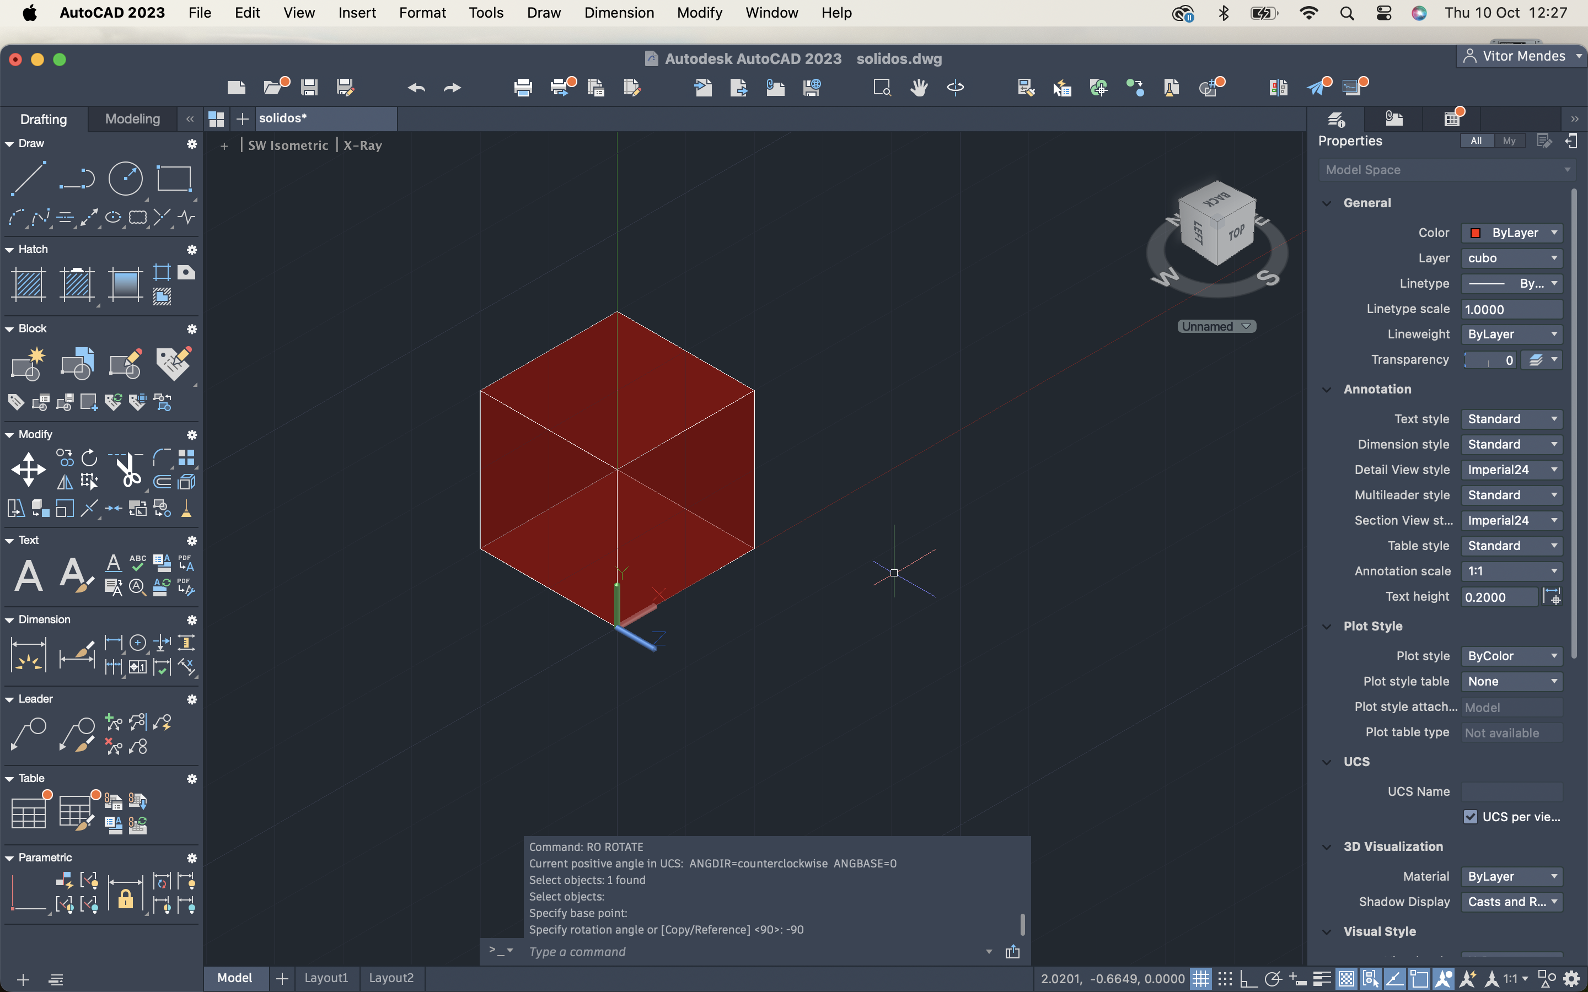Toggle ortho mode in status bar
The width and height of the screenshot is (1588, 992).
pos(1249,979)
